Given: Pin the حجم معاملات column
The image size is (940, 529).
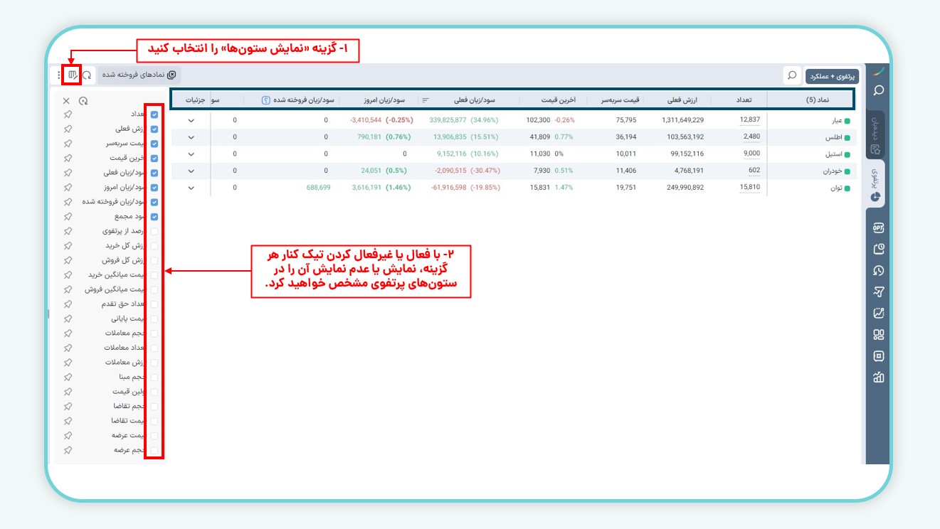Looking at the screenshot, I should [68, 333].
